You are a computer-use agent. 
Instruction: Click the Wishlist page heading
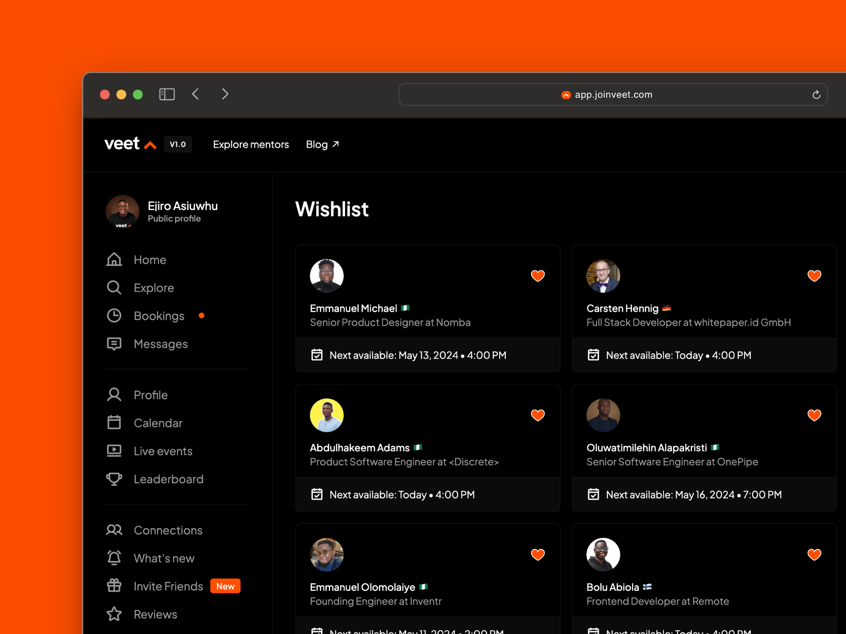coord(332,209)
